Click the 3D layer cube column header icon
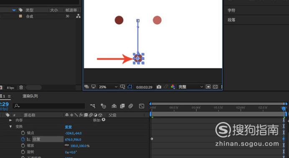Image resolution: width=289 pixels, height=158 pixels. pos(100,115)
